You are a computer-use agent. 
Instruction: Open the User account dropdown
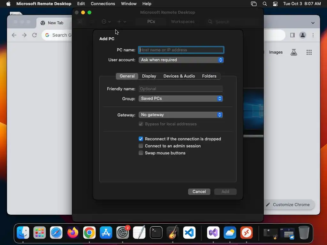pyautogui.click(x=181, y=60)
